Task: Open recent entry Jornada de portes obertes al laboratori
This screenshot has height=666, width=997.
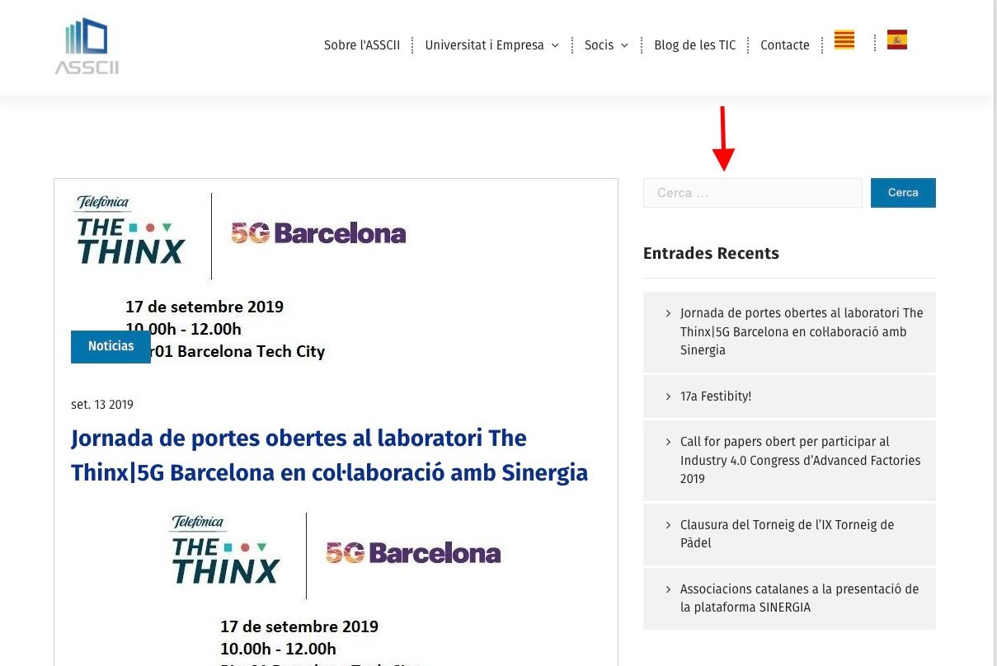Action: pyautogui.click(x=802, y=331)
